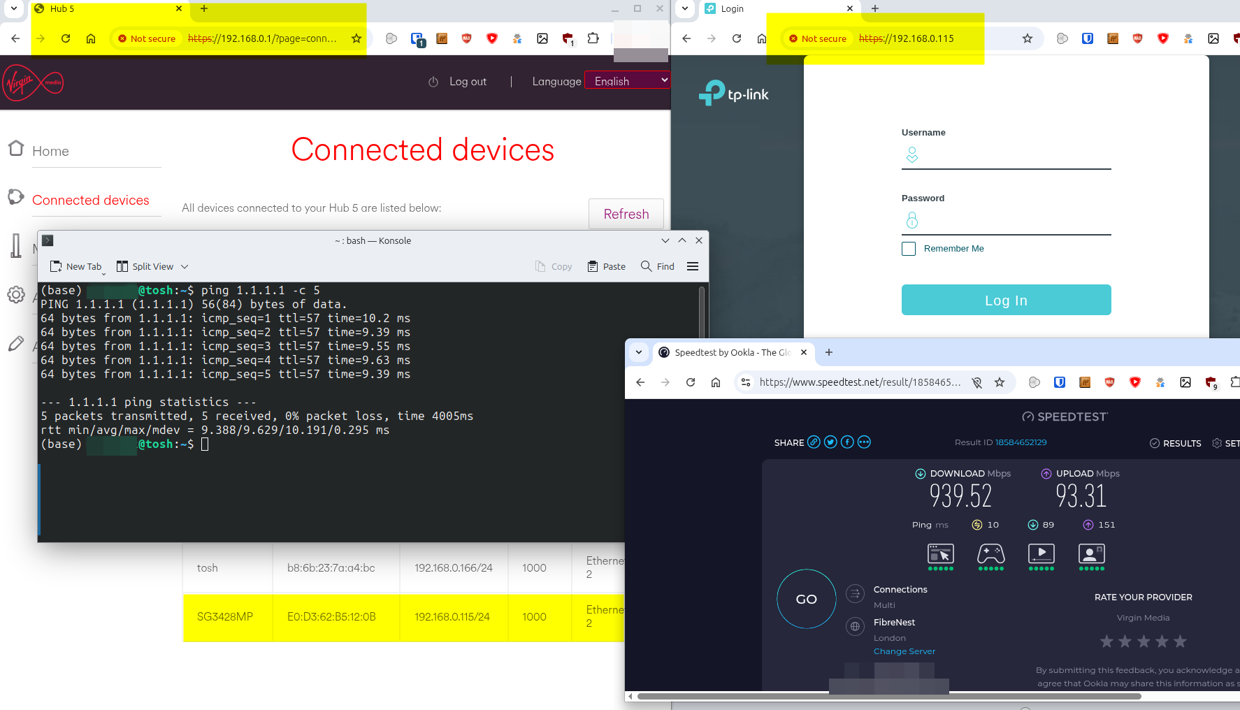1240x710 pixels.
Task: Open more share options ellipsis icon
Action: pyautogui.click(x=864, y=442)
